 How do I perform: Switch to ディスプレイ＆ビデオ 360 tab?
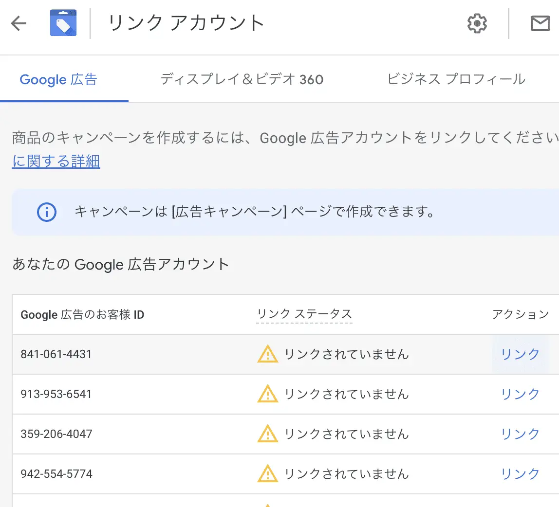pyautogui.click(x=242, y=79)
